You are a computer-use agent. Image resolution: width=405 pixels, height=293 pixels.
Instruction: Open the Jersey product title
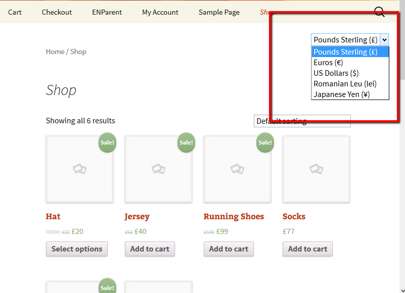click(137, 216)
